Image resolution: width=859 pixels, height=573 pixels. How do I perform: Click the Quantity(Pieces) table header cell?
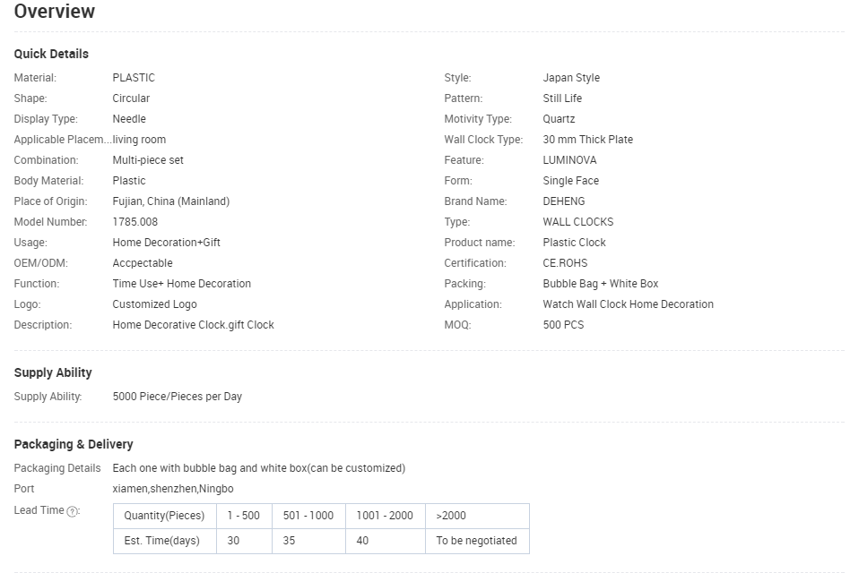[x=164, y=516]
